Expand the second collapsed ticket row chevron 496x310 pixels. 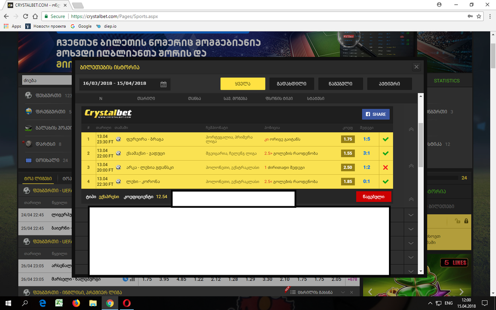click(x=411, y=229)
